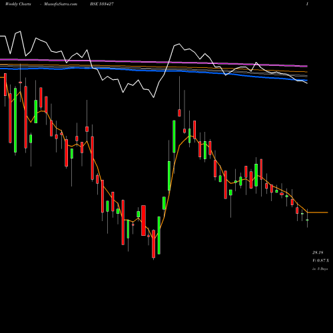Click the "28.18" price value
Image resolution: width=333 pixels, height=333 pixels.
[318, 252]
